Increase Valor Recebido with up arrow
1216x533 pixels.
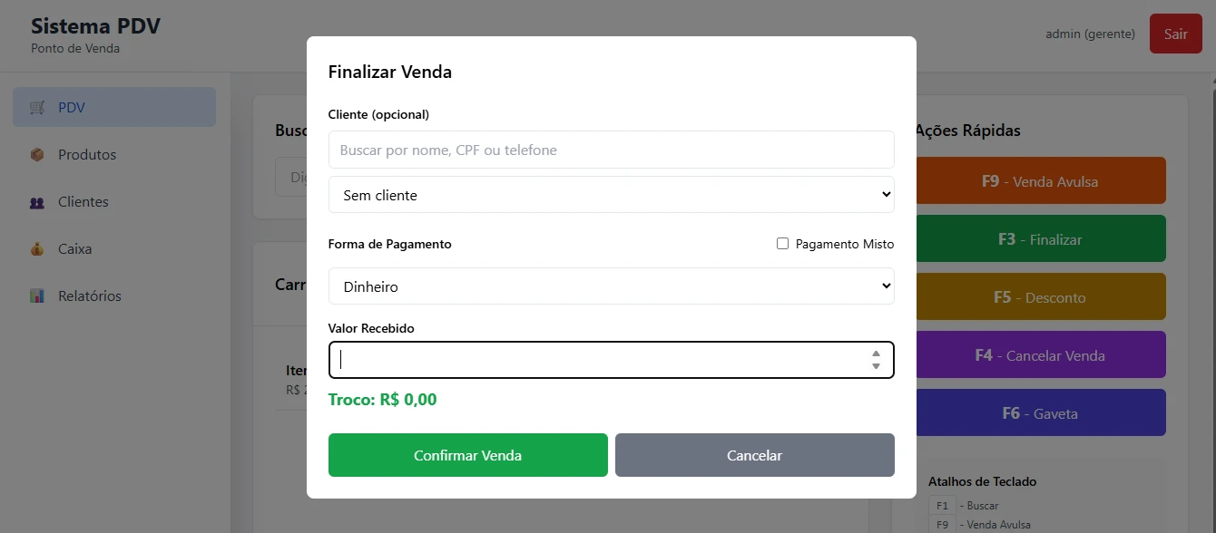coord(876,354)
